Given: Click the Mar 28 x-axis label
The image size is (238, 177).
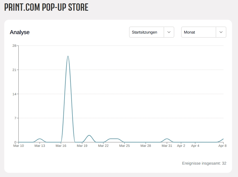Looking at the screenshot, I should pyautogui.click(x=146, y=146).
